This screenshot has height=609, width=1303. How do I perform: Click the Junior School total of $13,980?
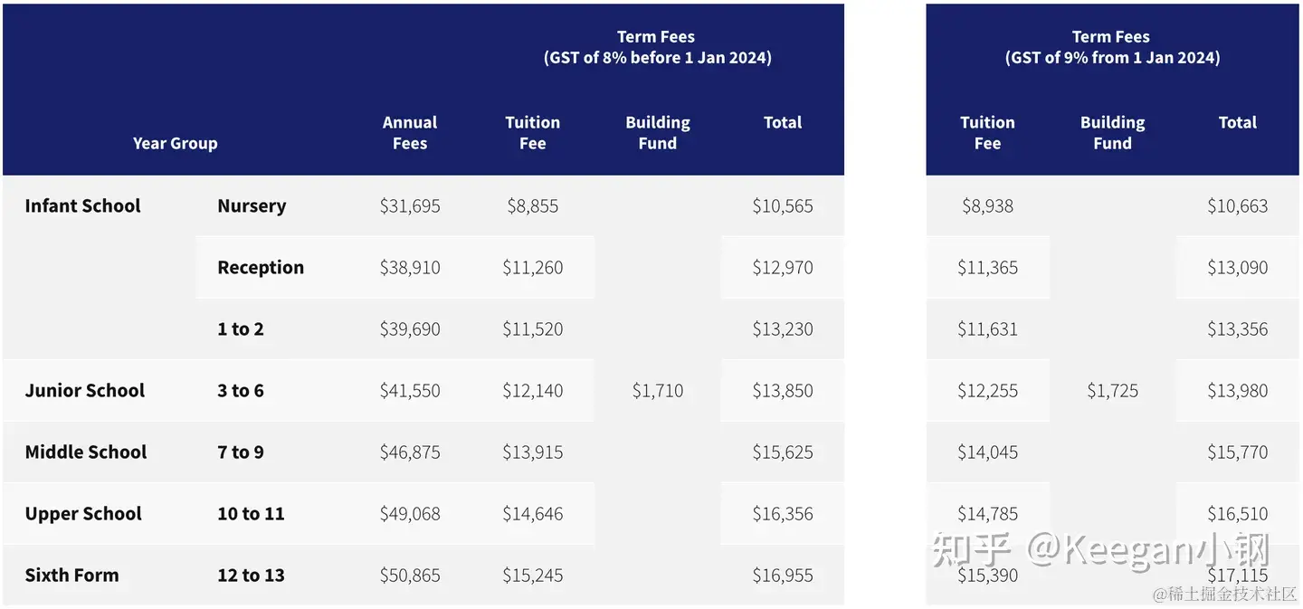1237,390
